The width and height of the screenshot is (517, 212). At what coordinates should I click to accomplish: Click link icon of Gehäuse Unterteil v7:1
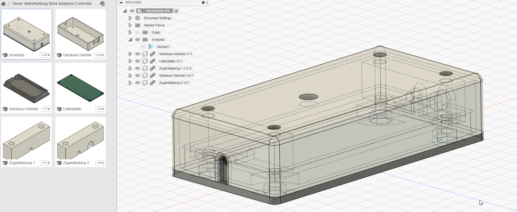[153, 54]
